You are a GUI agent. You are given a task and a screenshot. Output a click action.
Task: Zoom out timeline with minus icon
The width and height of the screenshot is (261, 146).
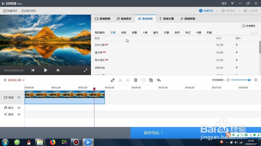click(x=228, y=80)
